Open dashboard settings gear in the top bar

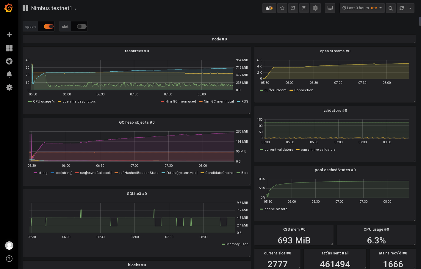click(315, 8)
